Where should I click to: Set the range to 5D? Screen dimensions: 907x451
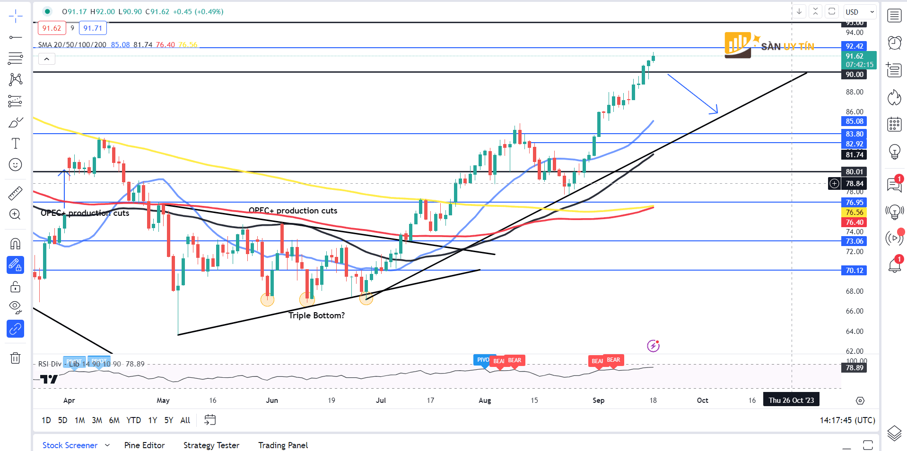point(63,420)
